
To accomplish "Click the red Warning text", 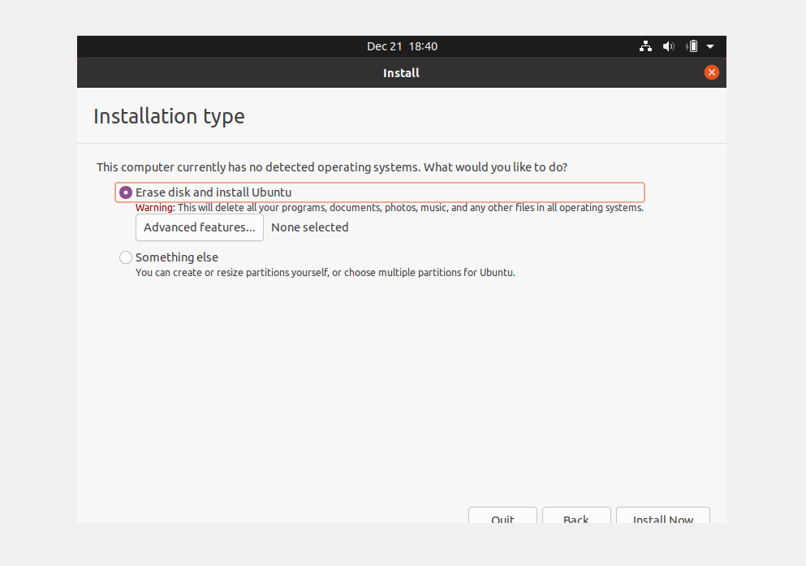I will click(155, 208).
